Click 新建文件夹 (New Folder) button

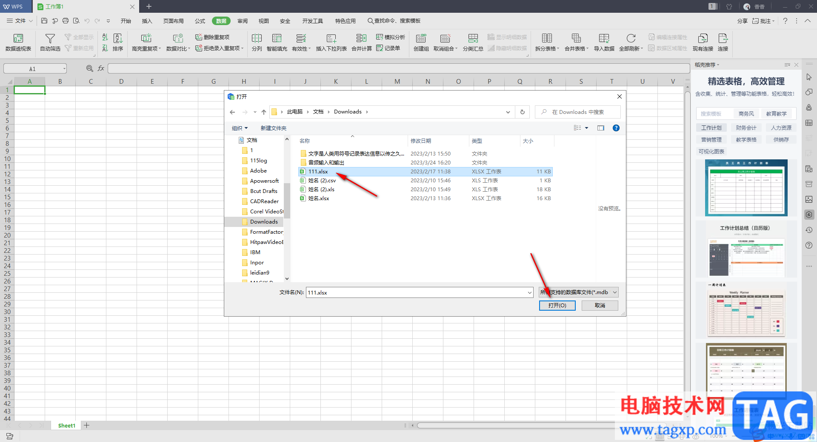[x=274, y=128]
